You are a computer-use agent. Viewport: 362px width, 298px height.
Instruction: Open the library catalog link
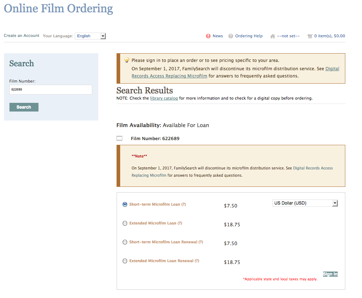tap(164, 98)
